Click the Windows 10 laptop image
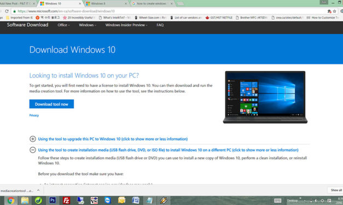Image resolution: width=343 pixels, height=205 pixels. click(265, 97)
